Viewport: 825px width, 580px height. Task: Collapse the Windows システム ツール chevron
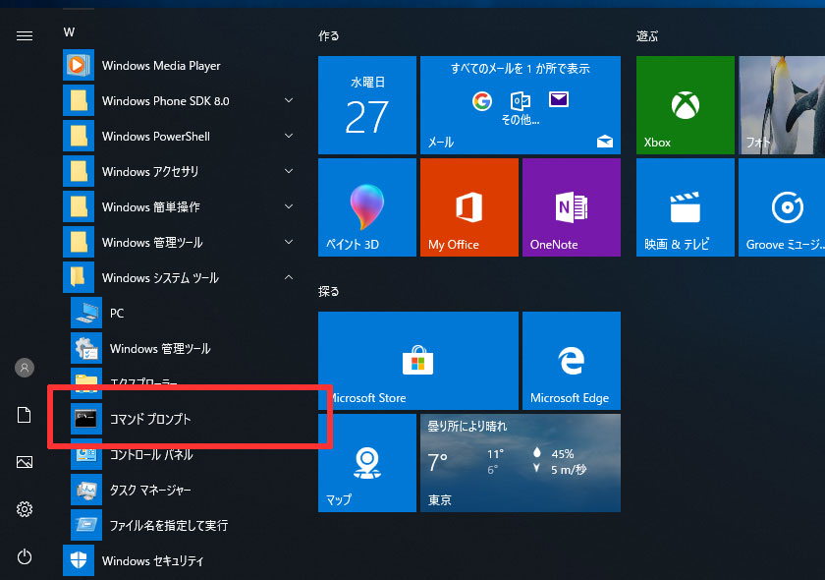pos(289,276)
